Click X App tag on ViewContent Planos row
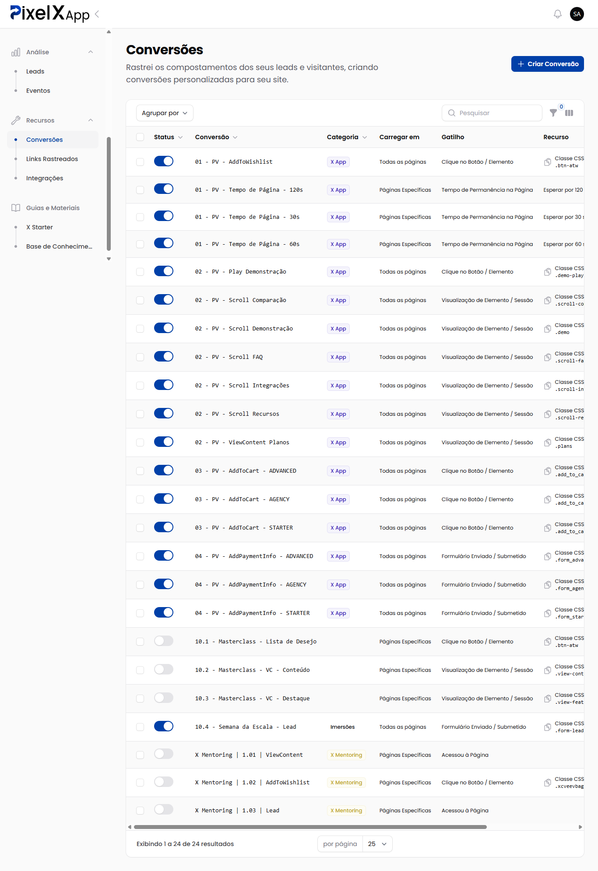The height and width of the screenshot is (871, 598). [x=338, y=443]
